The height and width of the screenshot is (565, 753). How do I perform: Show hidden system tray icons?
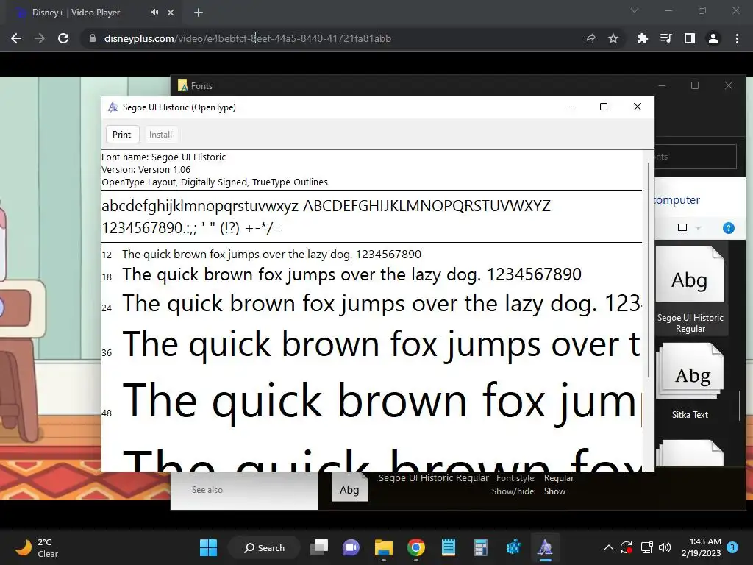[x=608, y=547]
